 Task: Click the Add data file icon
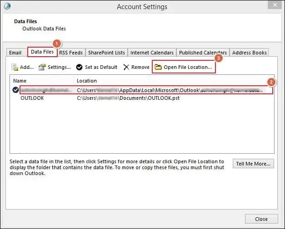pyautogui.click(x=15, y=67)
